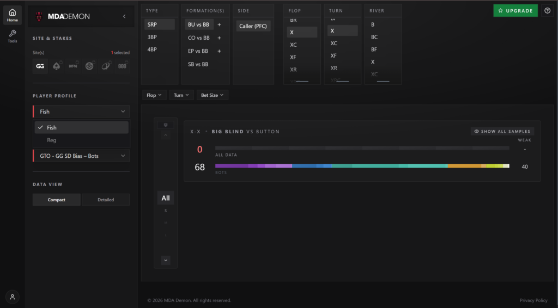Select the locked WPN site icon

point(73,66)
